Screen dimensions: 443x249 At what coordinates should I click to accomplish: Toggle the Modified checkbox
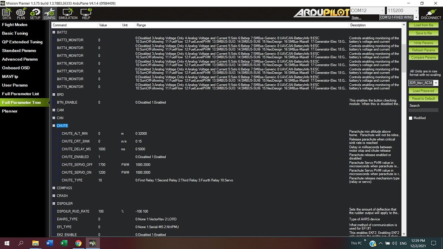[x=411, y=118]
